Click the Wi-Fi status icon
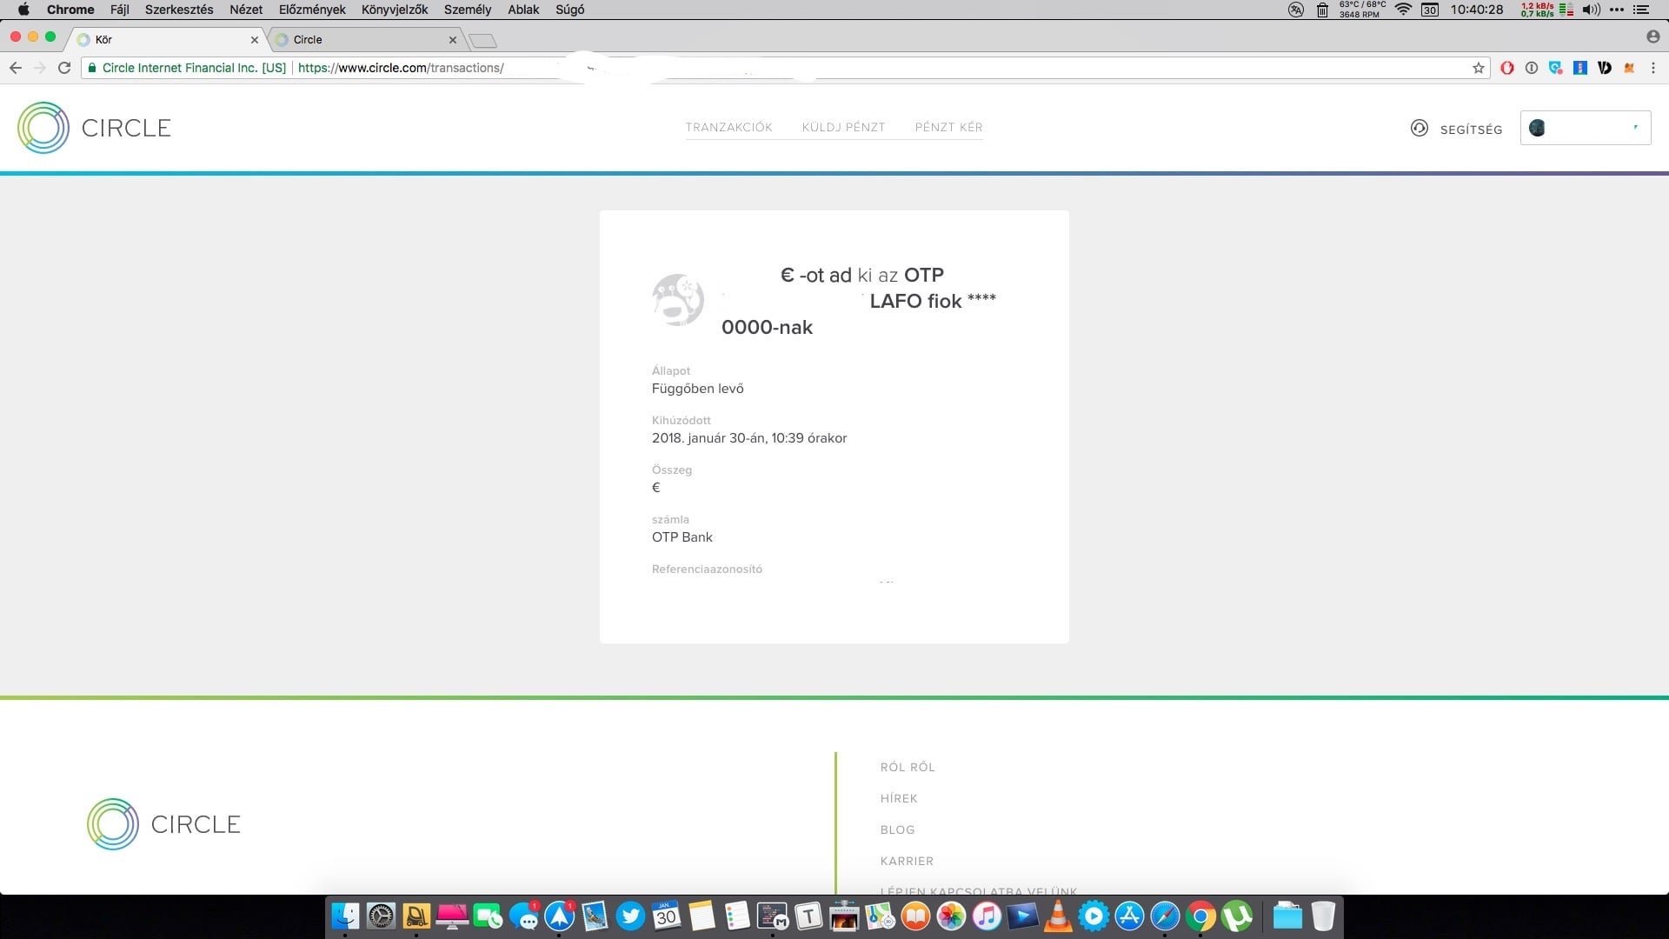The width and height of the screenshot is (1669, 939). (1403, 10)
